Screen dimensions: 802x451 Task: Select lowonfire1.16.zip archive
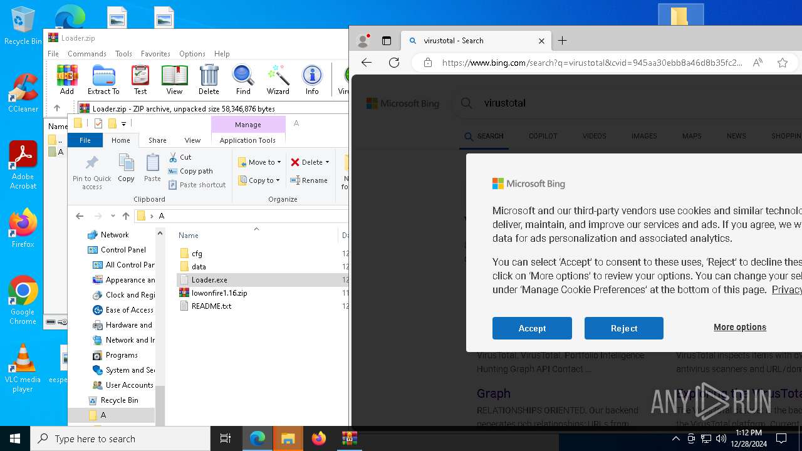coord(219,293)
